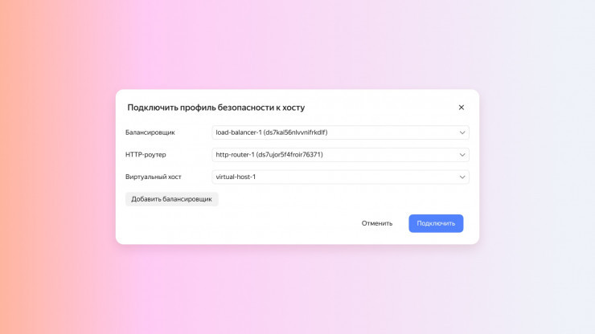Expand the HTTP-роутер dropdown chevron
Viewport: 595px width, 334px height.
[462, 155]
